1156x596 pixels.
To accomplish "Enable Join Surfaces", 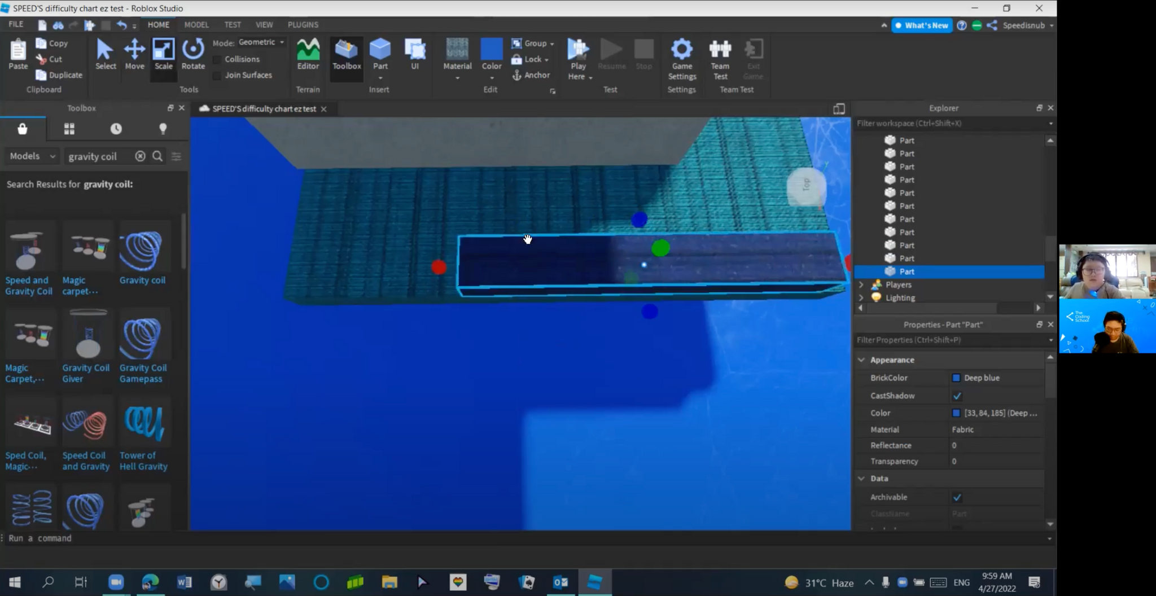I will click(x=217, y=74).
